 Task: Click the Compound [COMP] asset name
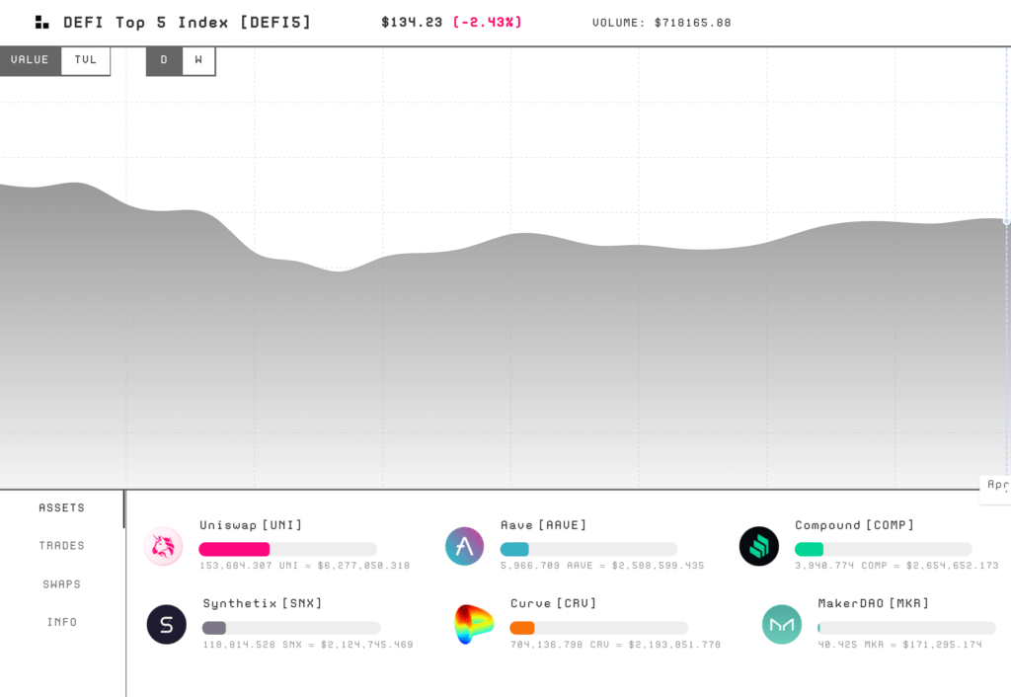pyautogui.click(x=854, y=525)
